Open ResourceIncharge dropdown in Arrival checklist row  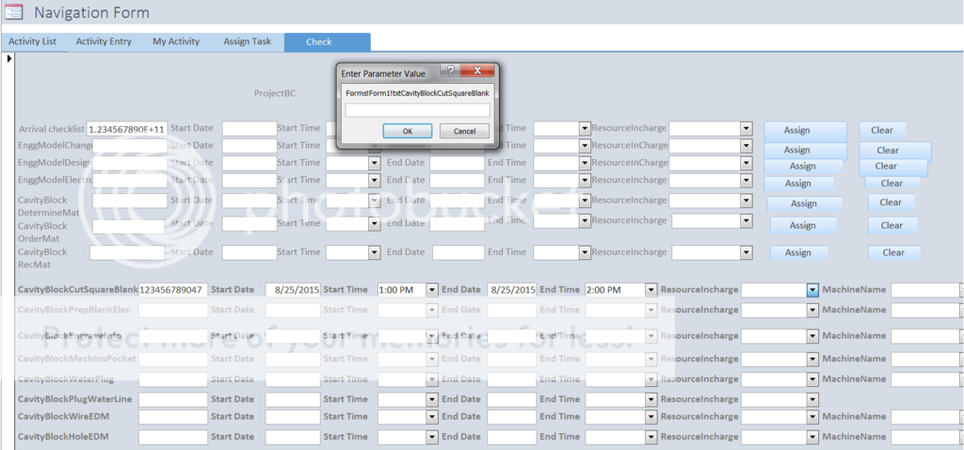click(x=746, y=128)
